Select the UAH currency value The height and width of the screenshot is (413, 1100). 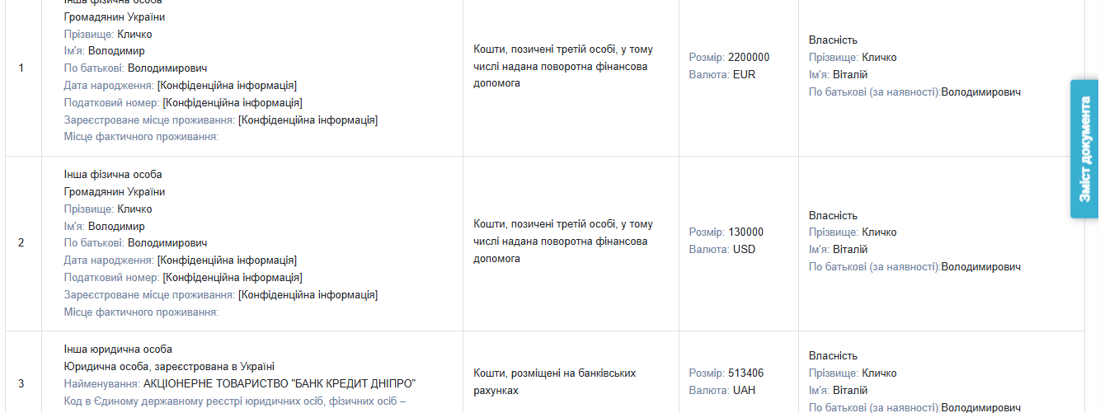(x=744, y=391)
